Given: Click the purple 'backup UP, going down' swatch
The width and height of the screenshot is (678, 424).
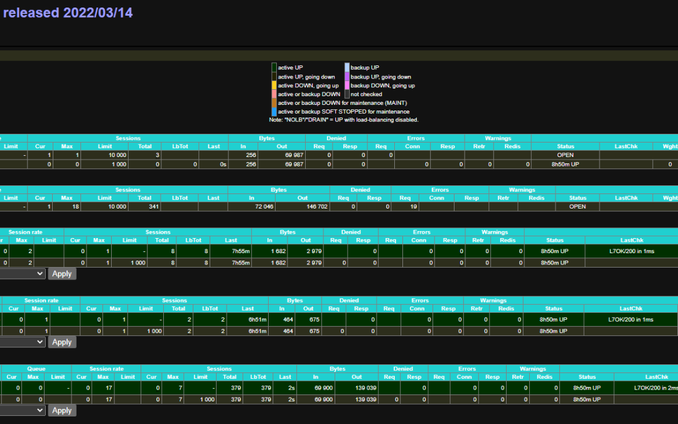Looking at the screenshot, I should tap(347, 77).
